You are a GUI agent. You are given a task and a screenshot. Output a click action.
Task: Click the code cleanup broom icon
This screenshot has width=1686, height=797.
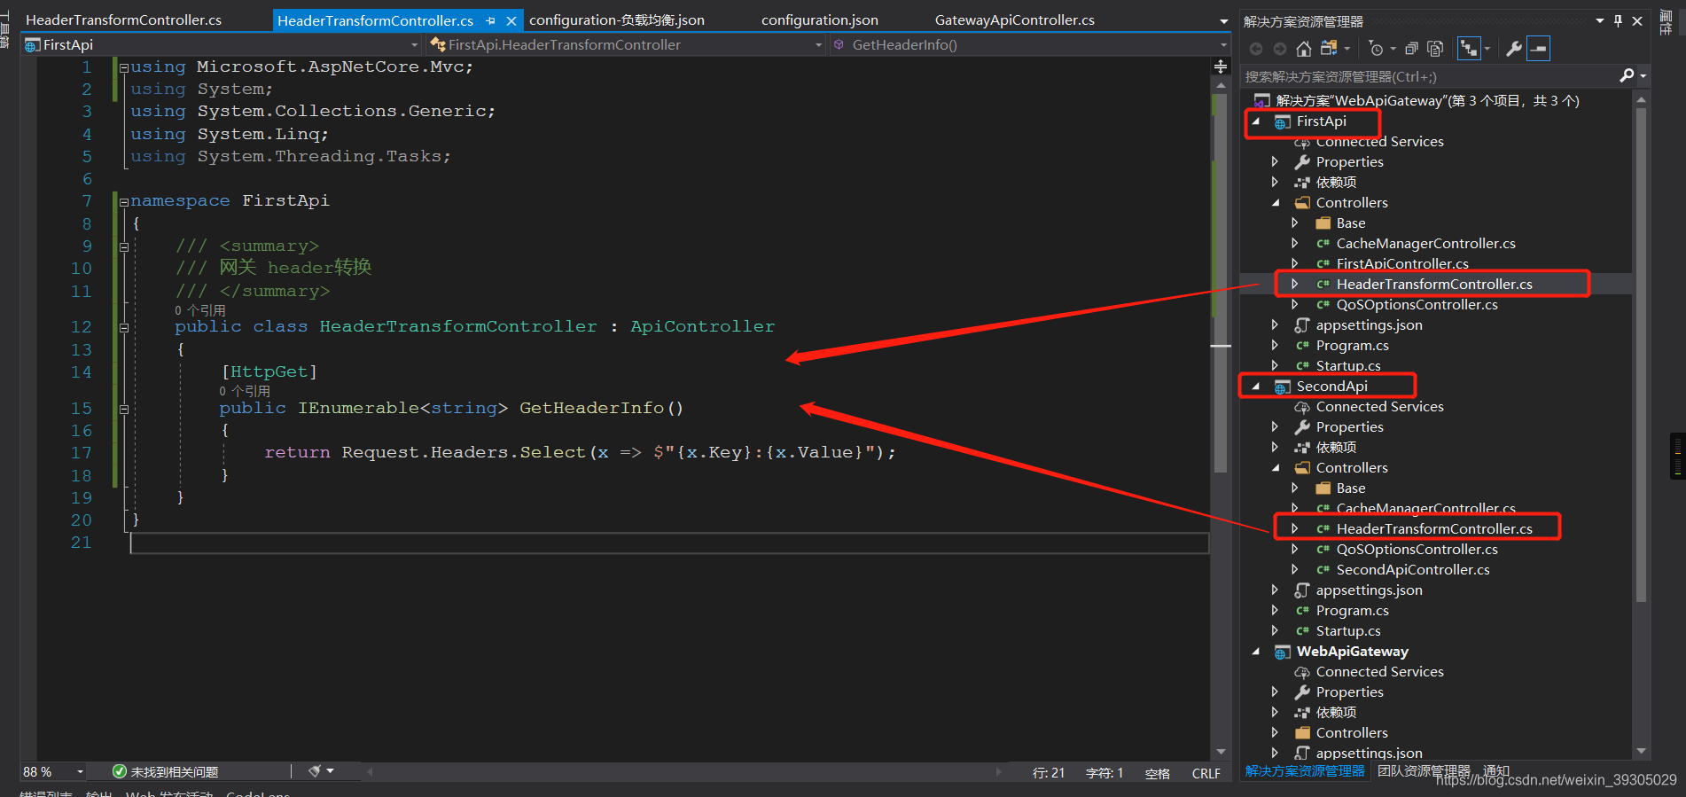coord(315,771)
